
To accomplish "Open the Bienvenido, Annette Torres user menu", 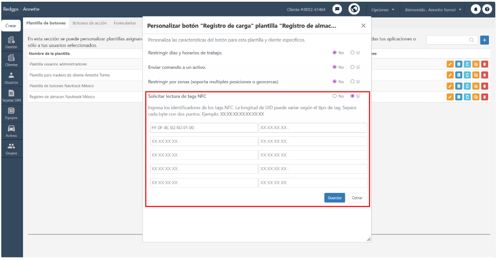I will click(x=433, y=10).
